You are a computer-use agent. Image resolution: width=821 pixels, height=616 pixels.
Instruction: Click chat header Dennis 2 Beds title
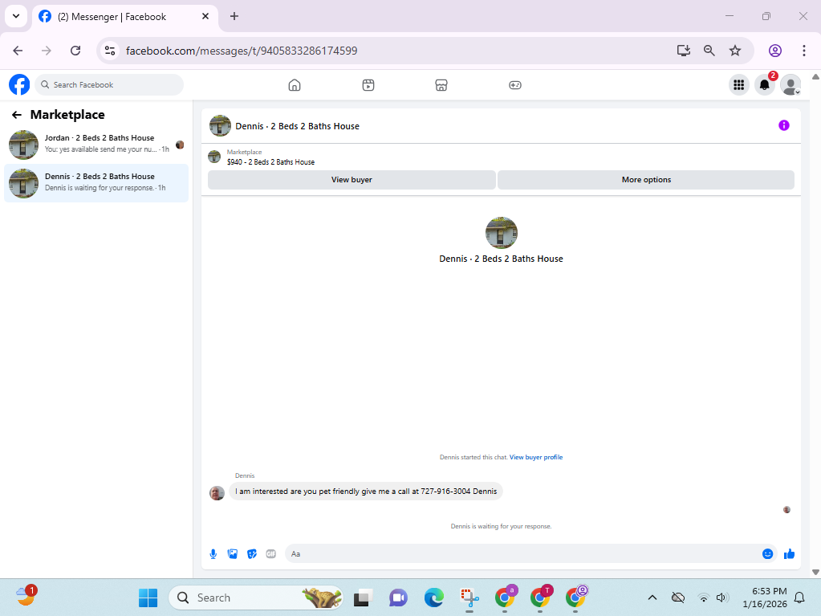tap(298, 126)
